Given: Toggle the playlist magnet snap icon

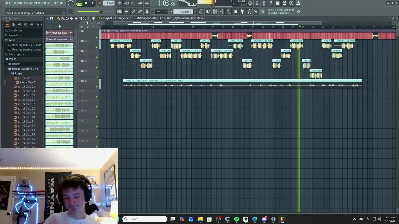Looking at the screenshot, I should click(52, 18).
